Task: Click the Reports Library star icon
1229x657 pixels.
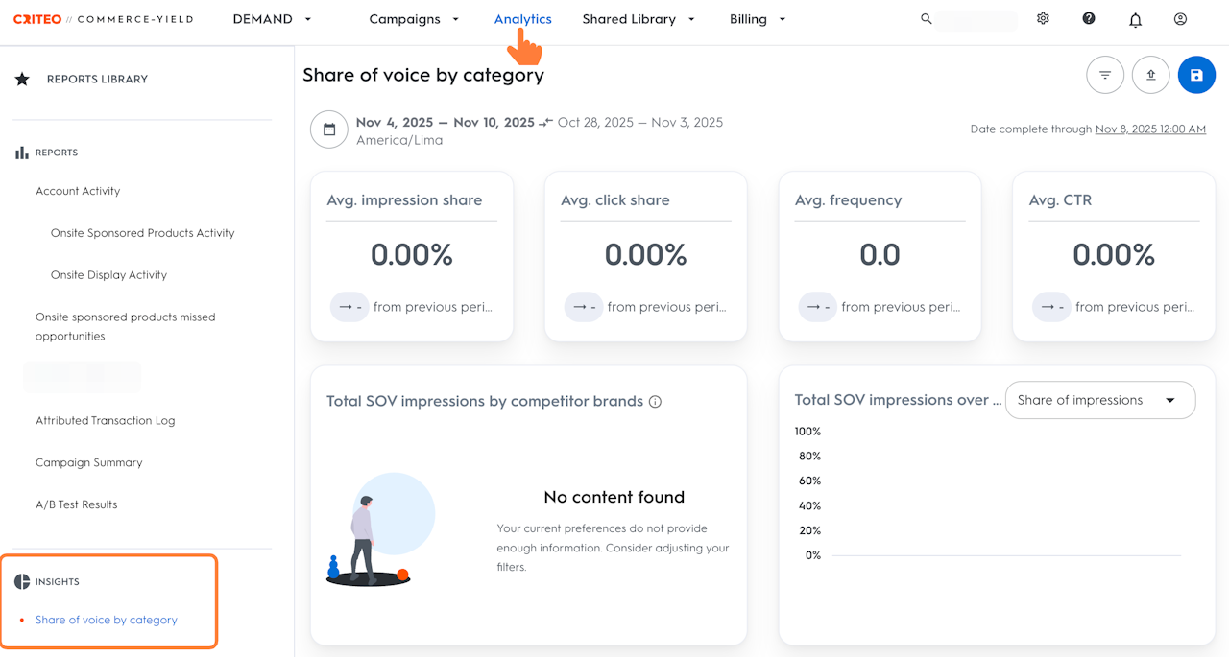Action: point(22,80)
